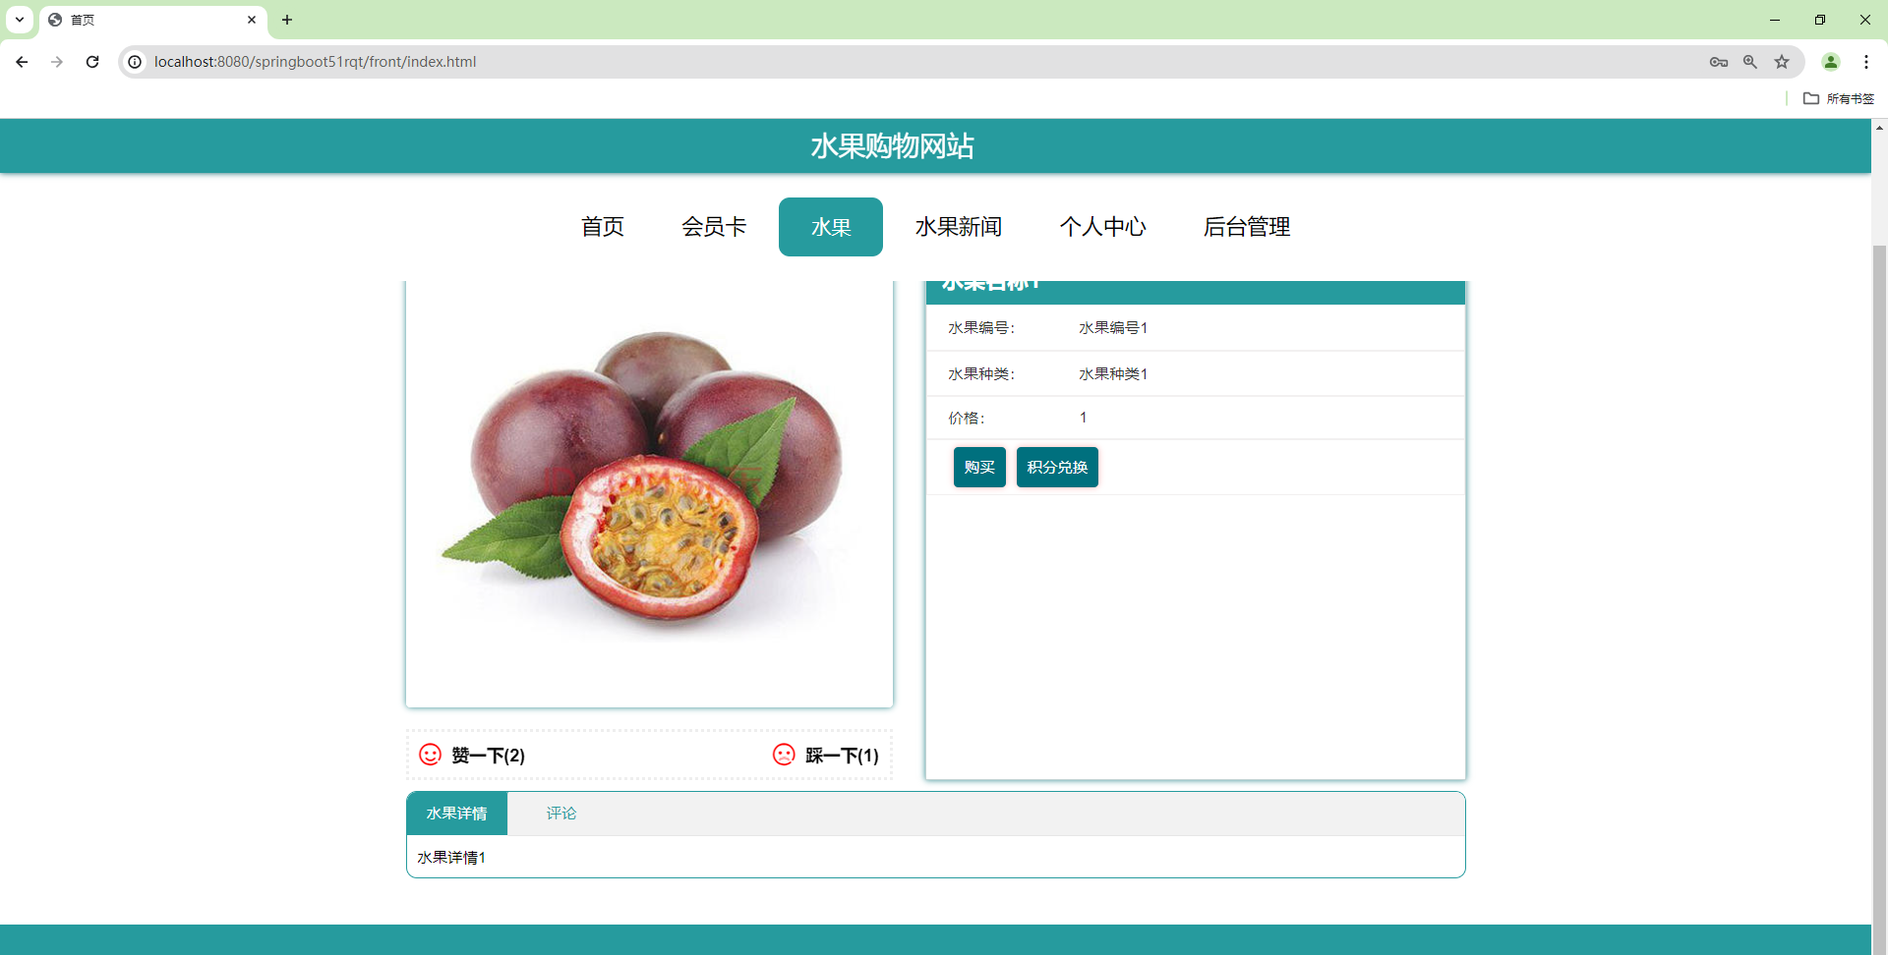Click the 购买 purchase button

pos(978,467)
